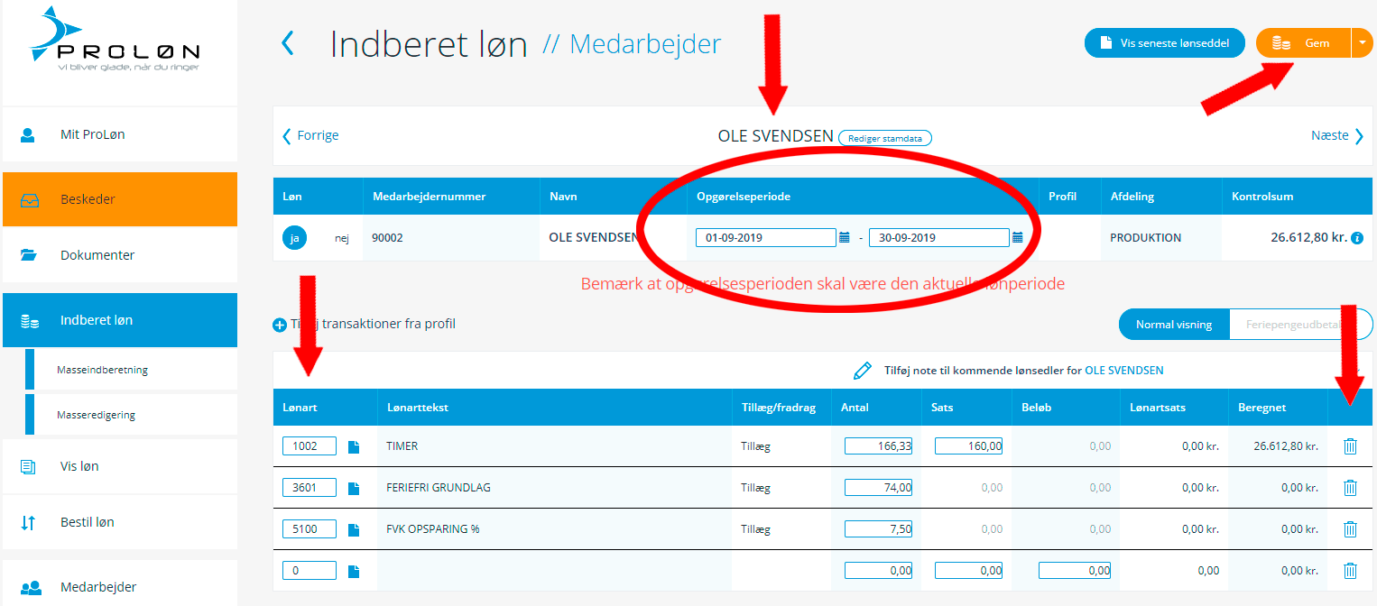Open calendar picker for period end date
Viewport: 1377px width, 606px height.
tap(1017, 238)
